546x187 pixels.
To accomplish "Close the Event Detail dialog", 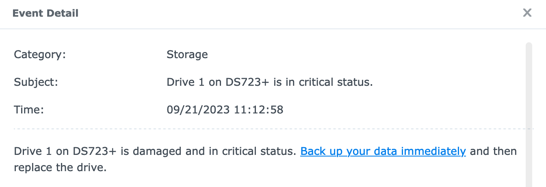I will pos(527,13).
